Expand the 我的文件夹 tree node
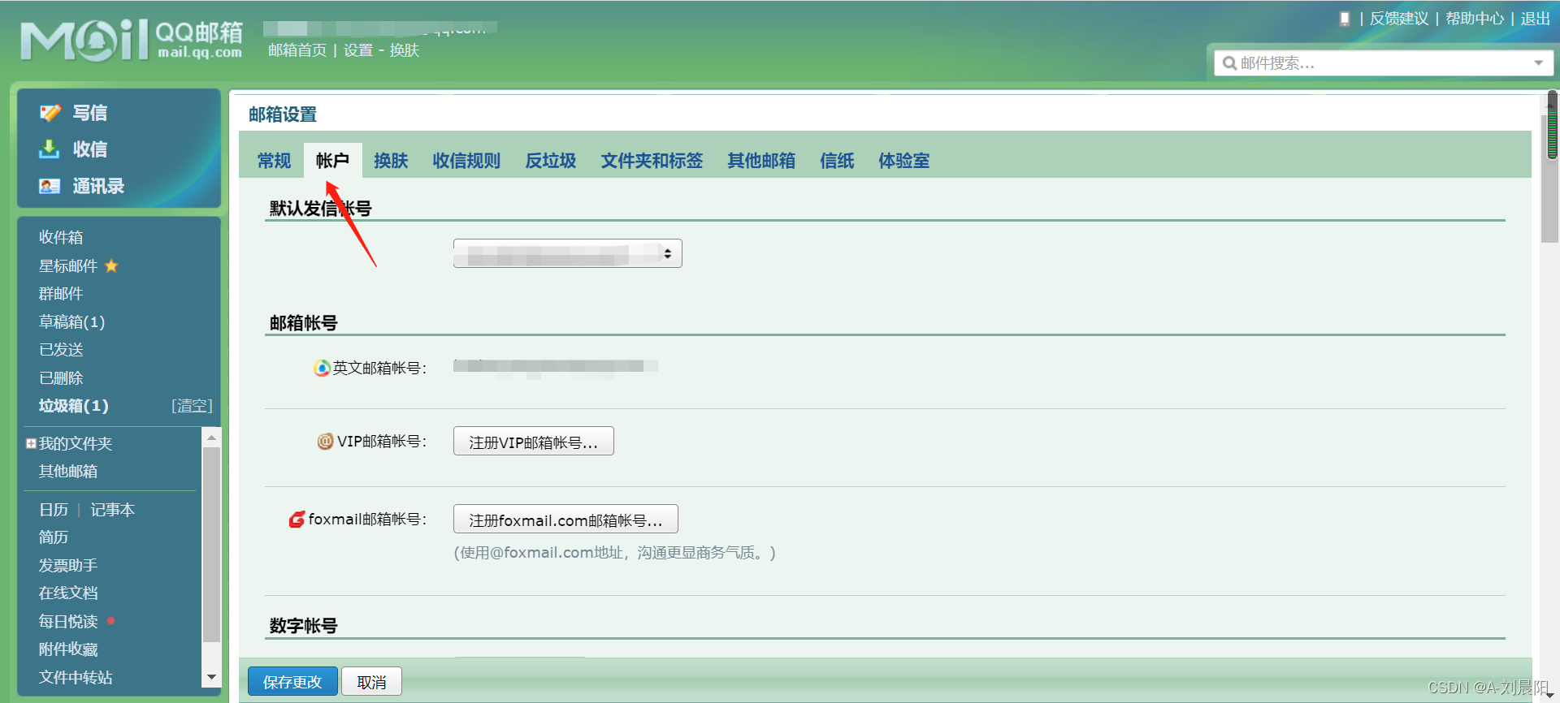The height and width of the screenshot is (703, 1560). tap(31, 444)
